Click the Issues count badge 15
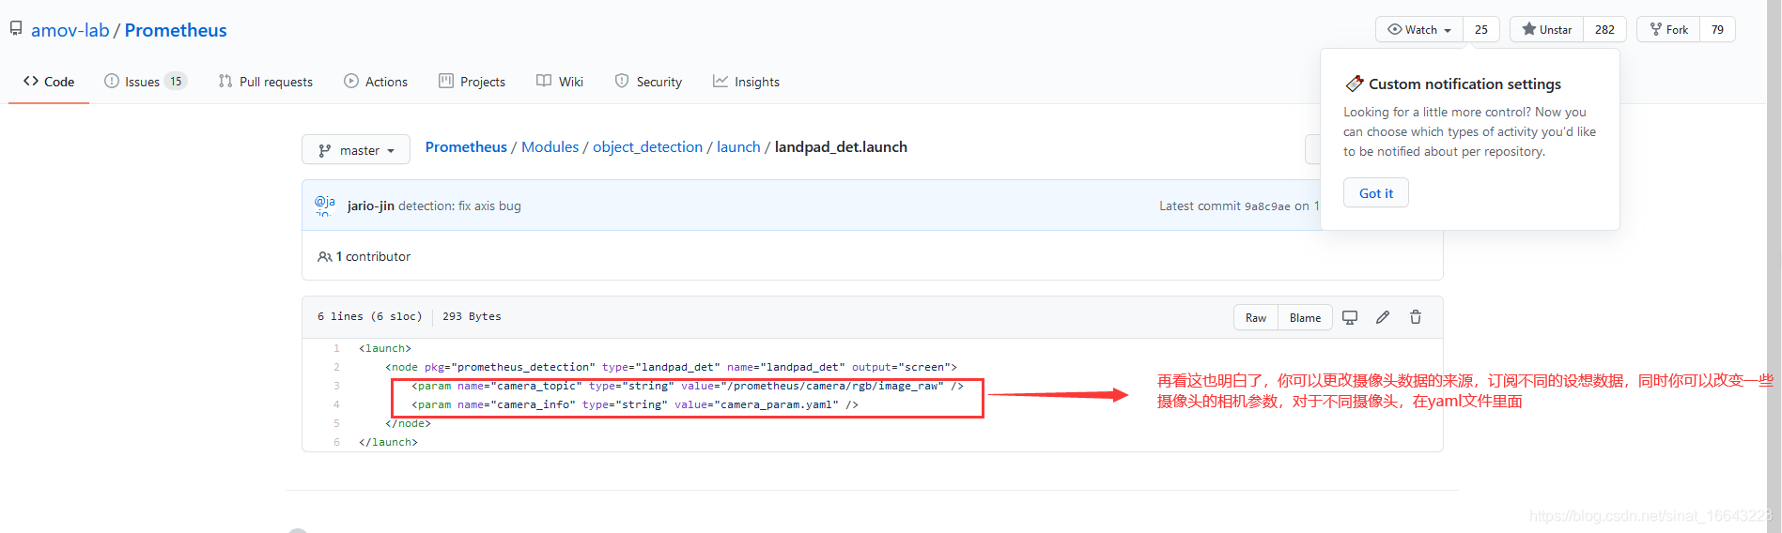Viewport: 1782px width, 533px height. [176, 82]
